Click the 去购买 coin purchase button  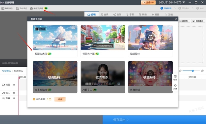coord(60,99)
